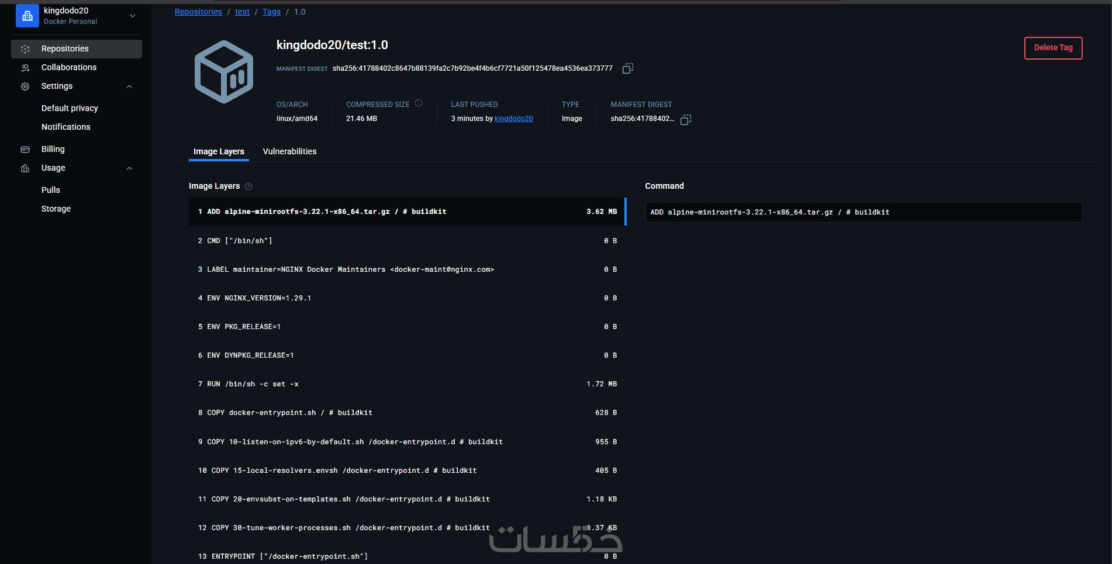Select layer 11 COPY 20-envsubst-on-templates.sh

[x=407, y=499]
